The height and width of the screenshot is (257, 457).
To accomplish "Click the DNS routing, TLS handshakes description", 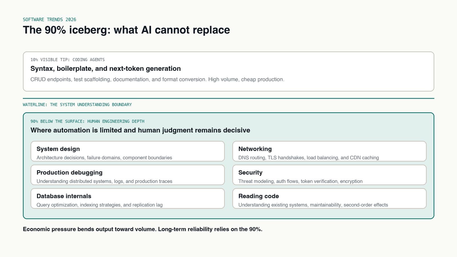I will pos(308,158).
